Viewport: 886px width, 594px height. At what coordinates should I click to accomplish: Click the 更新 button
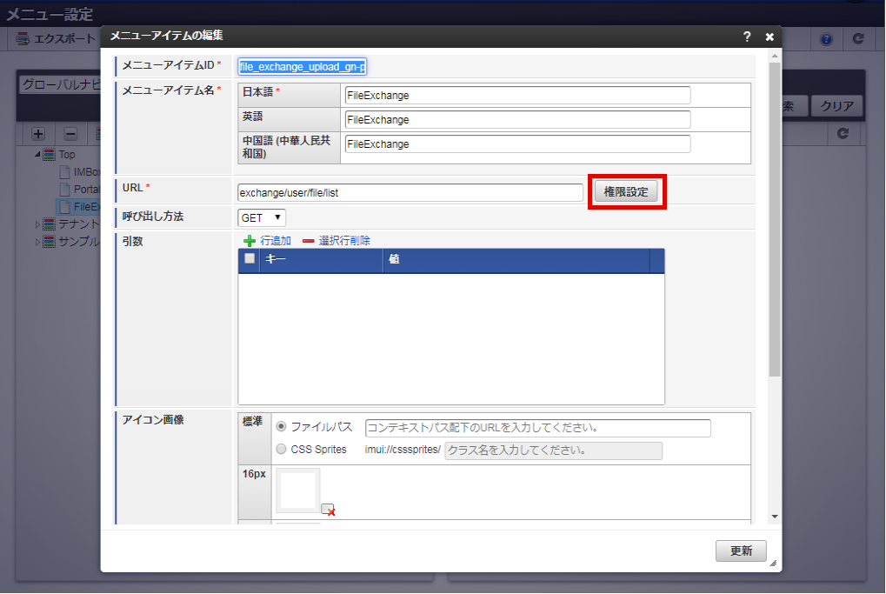(x=741, y=551)
